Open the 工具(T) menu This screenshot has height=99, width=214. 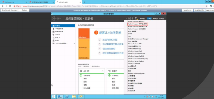pos(149,19)
